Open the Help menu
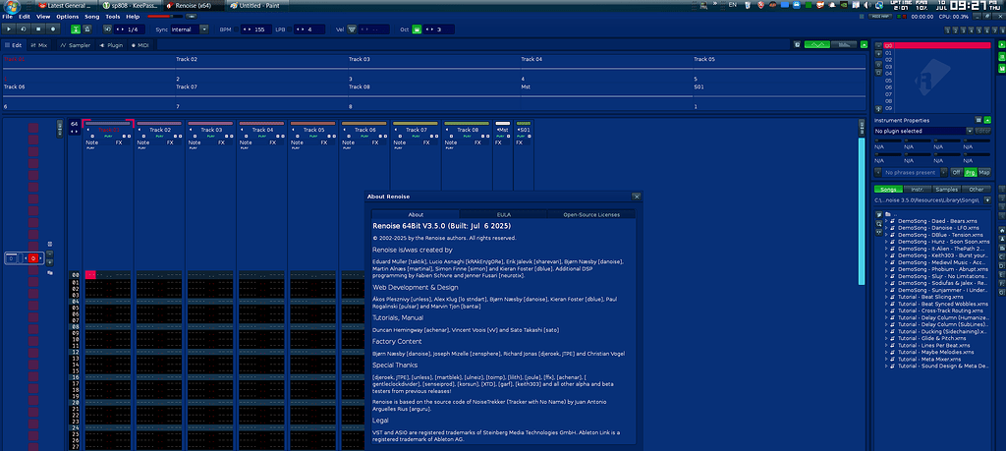 click(133, 16)
